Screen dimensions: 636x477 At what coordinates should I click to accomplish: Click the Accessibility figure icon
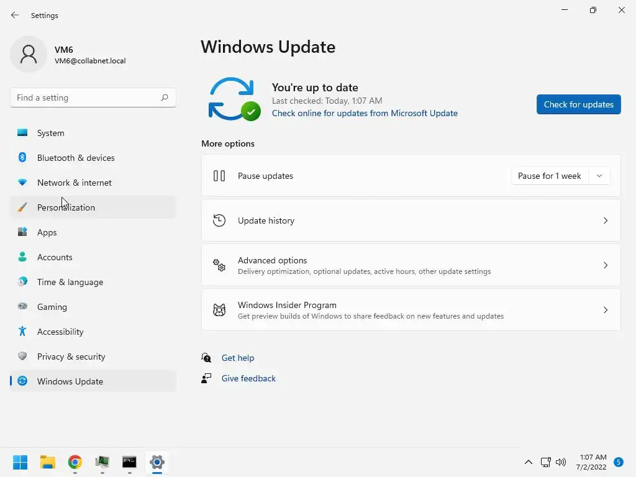pos(22,332)
